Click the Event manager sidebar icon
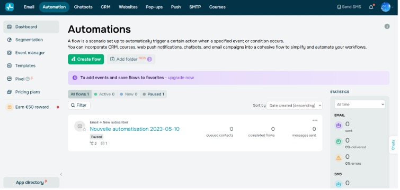The width and height of the screenshot is (400, 190). pos(10,53)
